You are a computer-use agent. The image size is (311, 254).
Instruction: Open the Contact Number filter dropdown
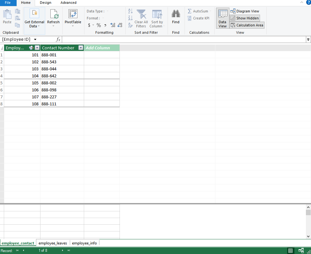click(81, 47)
